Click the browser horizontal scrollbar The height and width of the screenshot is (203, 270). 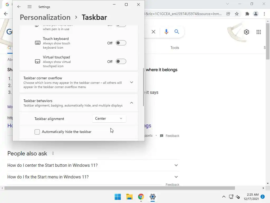[x=120, y=188]
